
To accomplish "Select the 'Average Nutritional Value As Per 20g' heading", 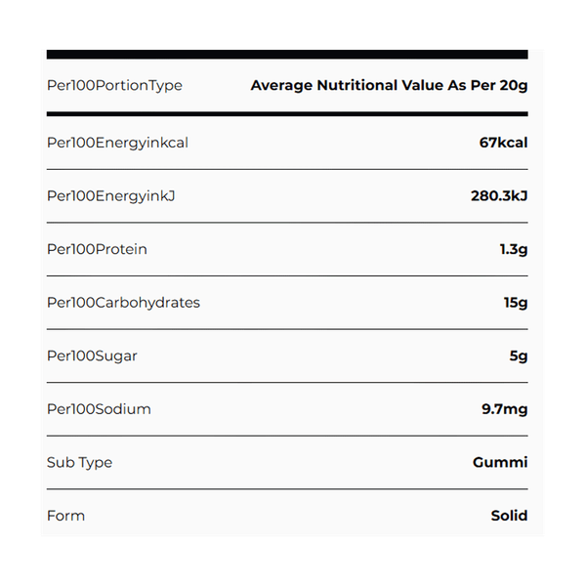I will pyautogui.click(x=389, y=86).
